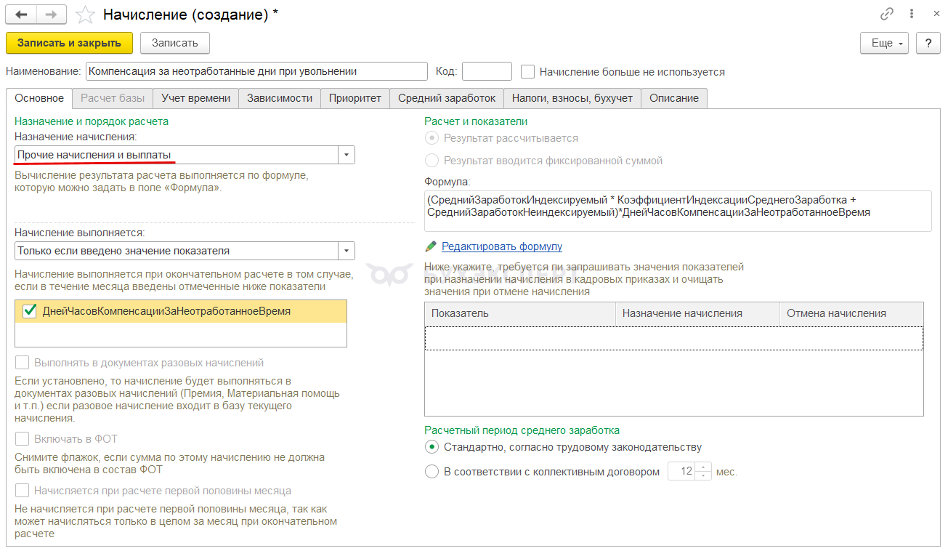Screen dimensions: 948x551
Task: Toggle Начисляется при расчете первой половины месяца
Action: [22, 491]
